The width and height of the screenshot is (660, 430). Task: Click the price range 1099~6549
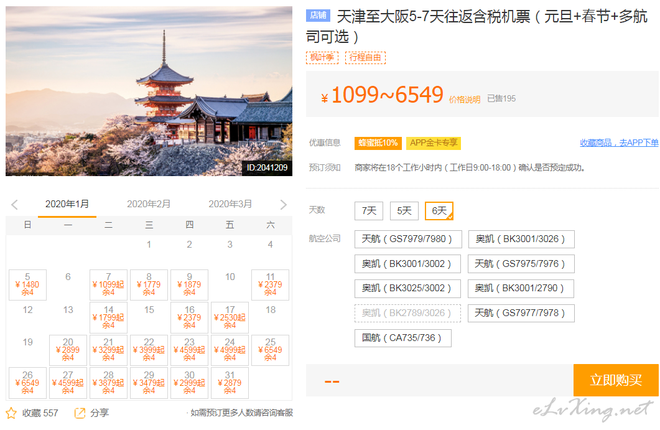pyautogui.click(x=388, y=95)
